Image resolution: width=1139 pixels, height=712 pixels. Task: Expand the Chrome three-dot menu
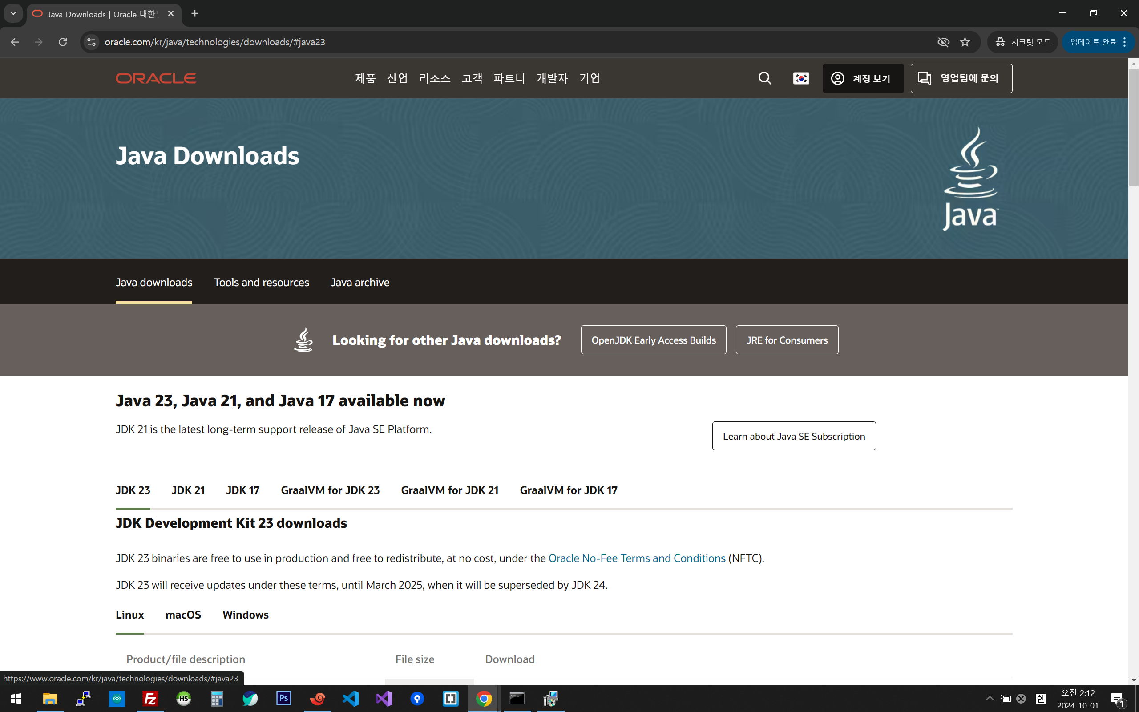tap(1124, 42)
